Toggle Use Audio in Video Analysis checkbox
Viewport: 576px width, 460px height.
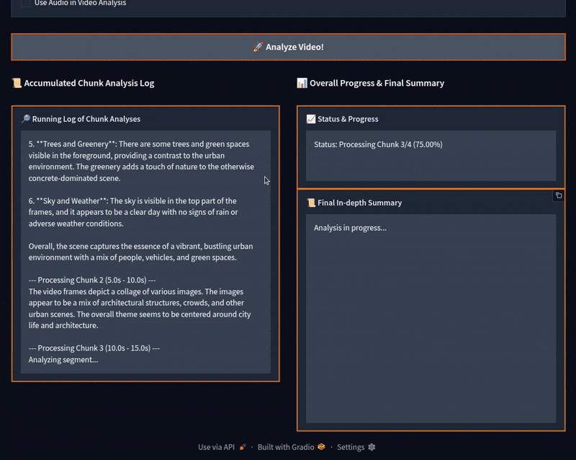26,4
